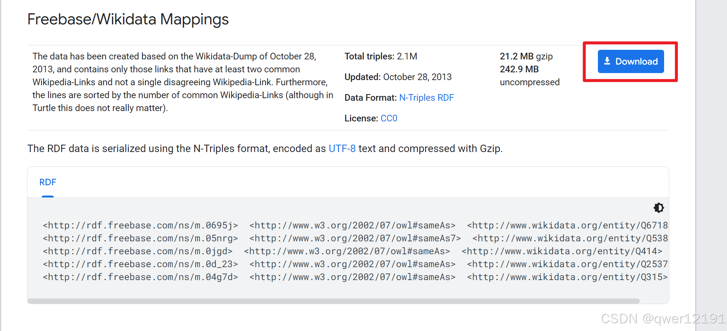Click the Updated October 28, 2013 text
The height and width of the screenshot is (331, 727).
pos(398,77)
